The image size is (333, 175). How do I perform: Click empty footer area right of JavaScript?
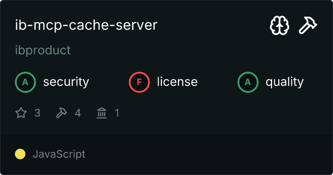[210, 154]
